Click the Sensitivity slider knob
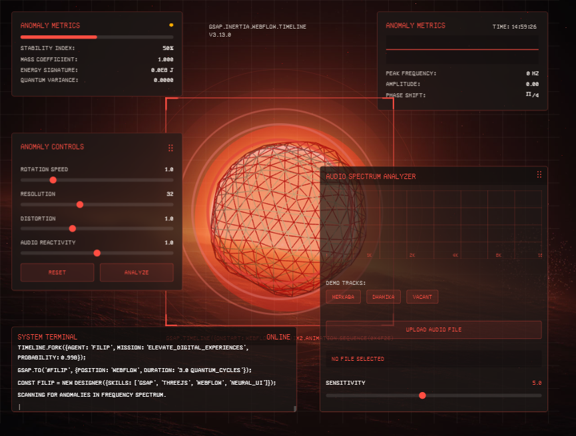The height and width of the screenshot is (436, 576). point(422,395)
